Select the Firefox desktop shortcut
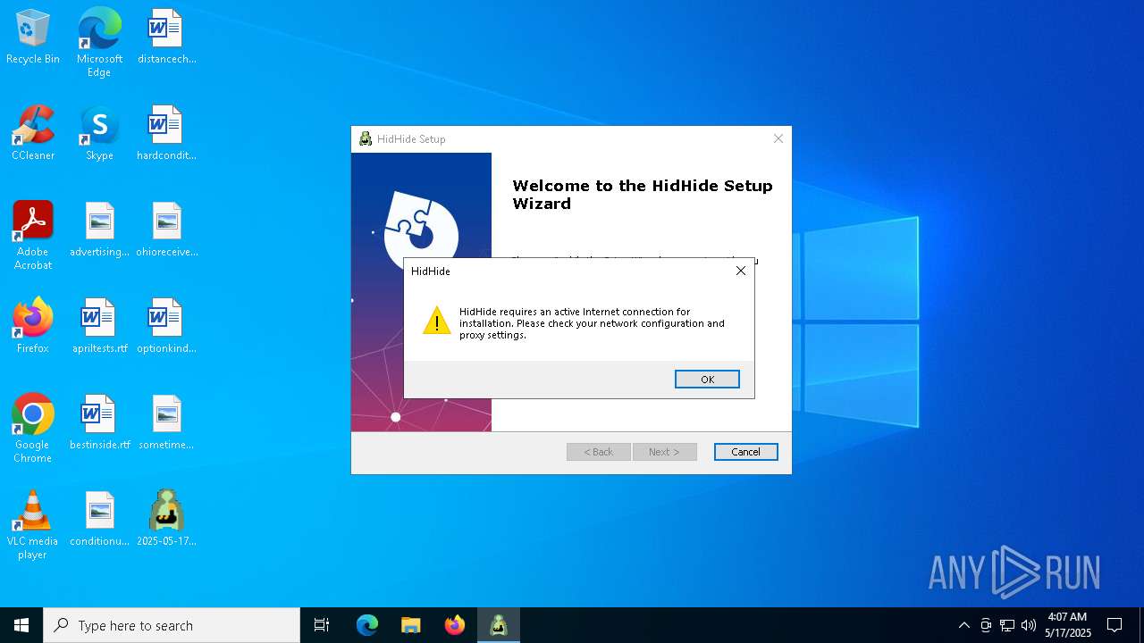The height and width of the screenshot is (643, 1144). pyautogui.click(x=33, y=326)
